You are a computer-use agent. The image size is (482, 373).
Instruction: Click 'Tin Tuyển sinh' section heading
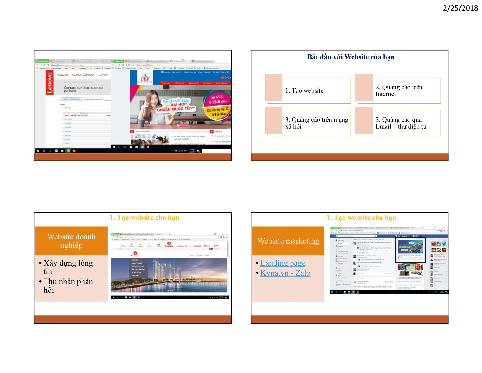[x=143, y=131]
